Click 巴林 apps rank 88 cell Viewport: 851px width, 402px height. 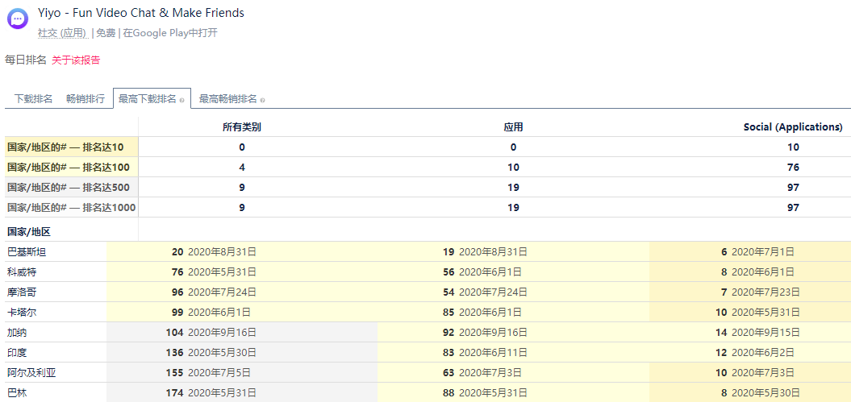(513, 393)
